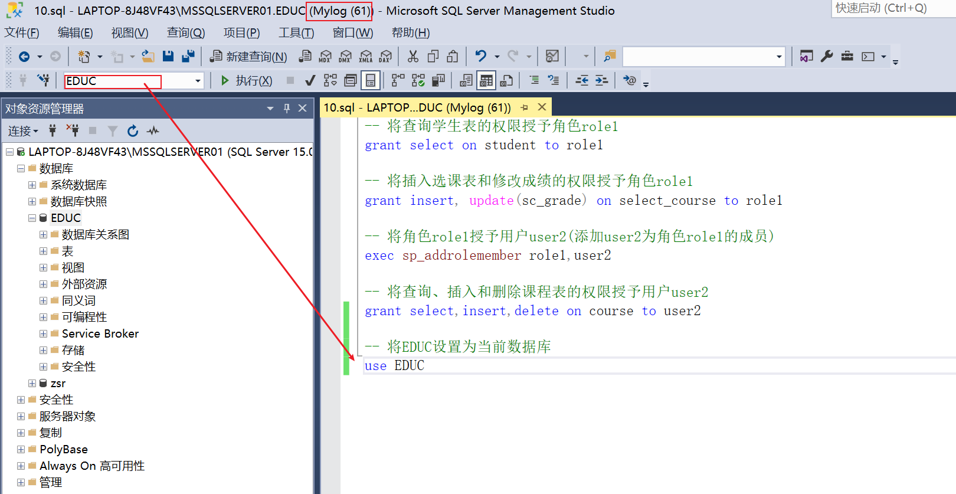Viewport: 956px width, 494px height.
Task: Save the current 10.sql file
Action: tap(168, 57)
